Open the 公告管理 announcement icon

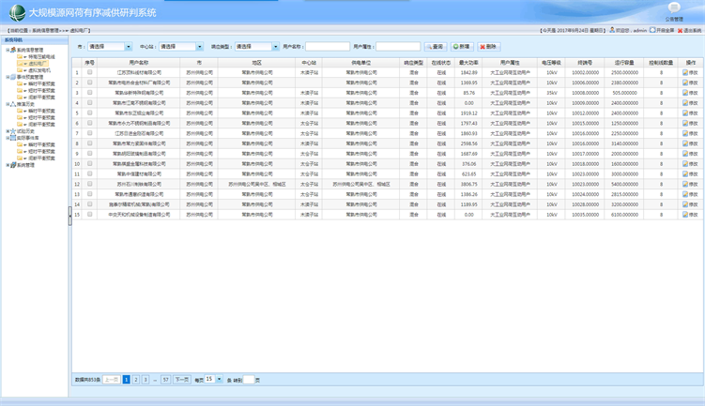674,8
